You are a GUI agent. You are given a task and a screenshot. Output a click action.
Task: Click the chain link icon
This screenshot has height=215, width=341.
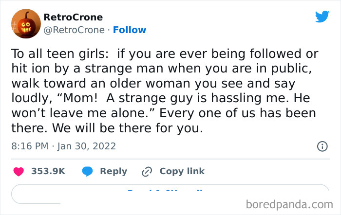(x=147, y=171)
